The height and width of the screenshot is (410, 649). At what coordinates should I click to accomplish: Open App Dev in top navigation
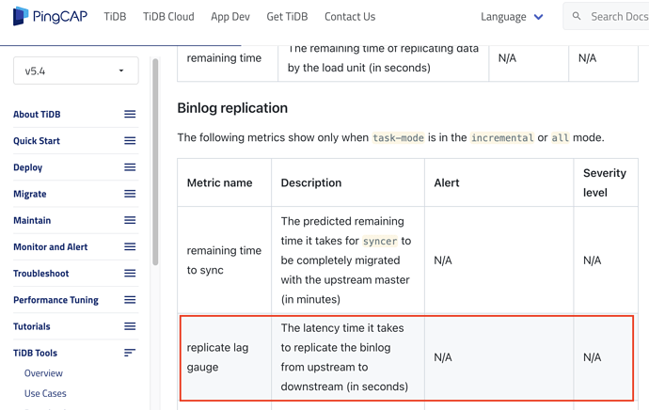pyautogui.click(x=230, y=16)
